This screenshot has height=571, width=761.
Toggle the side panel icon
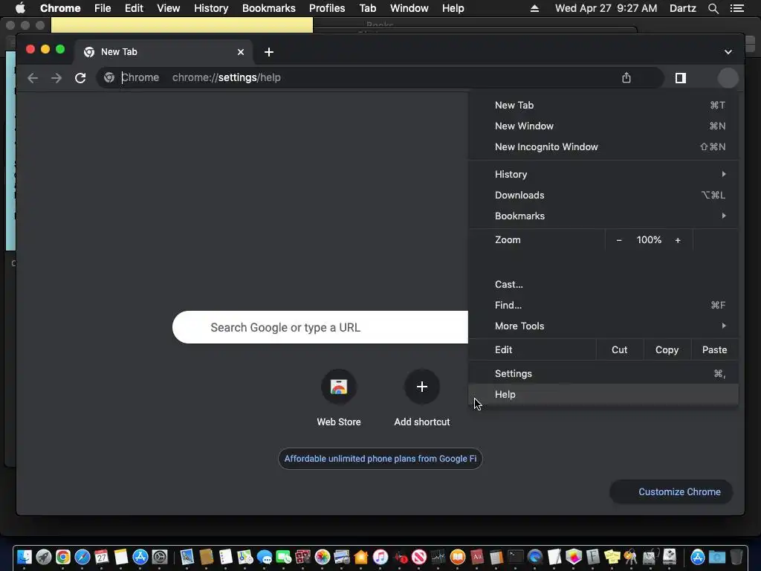[681, 77]
